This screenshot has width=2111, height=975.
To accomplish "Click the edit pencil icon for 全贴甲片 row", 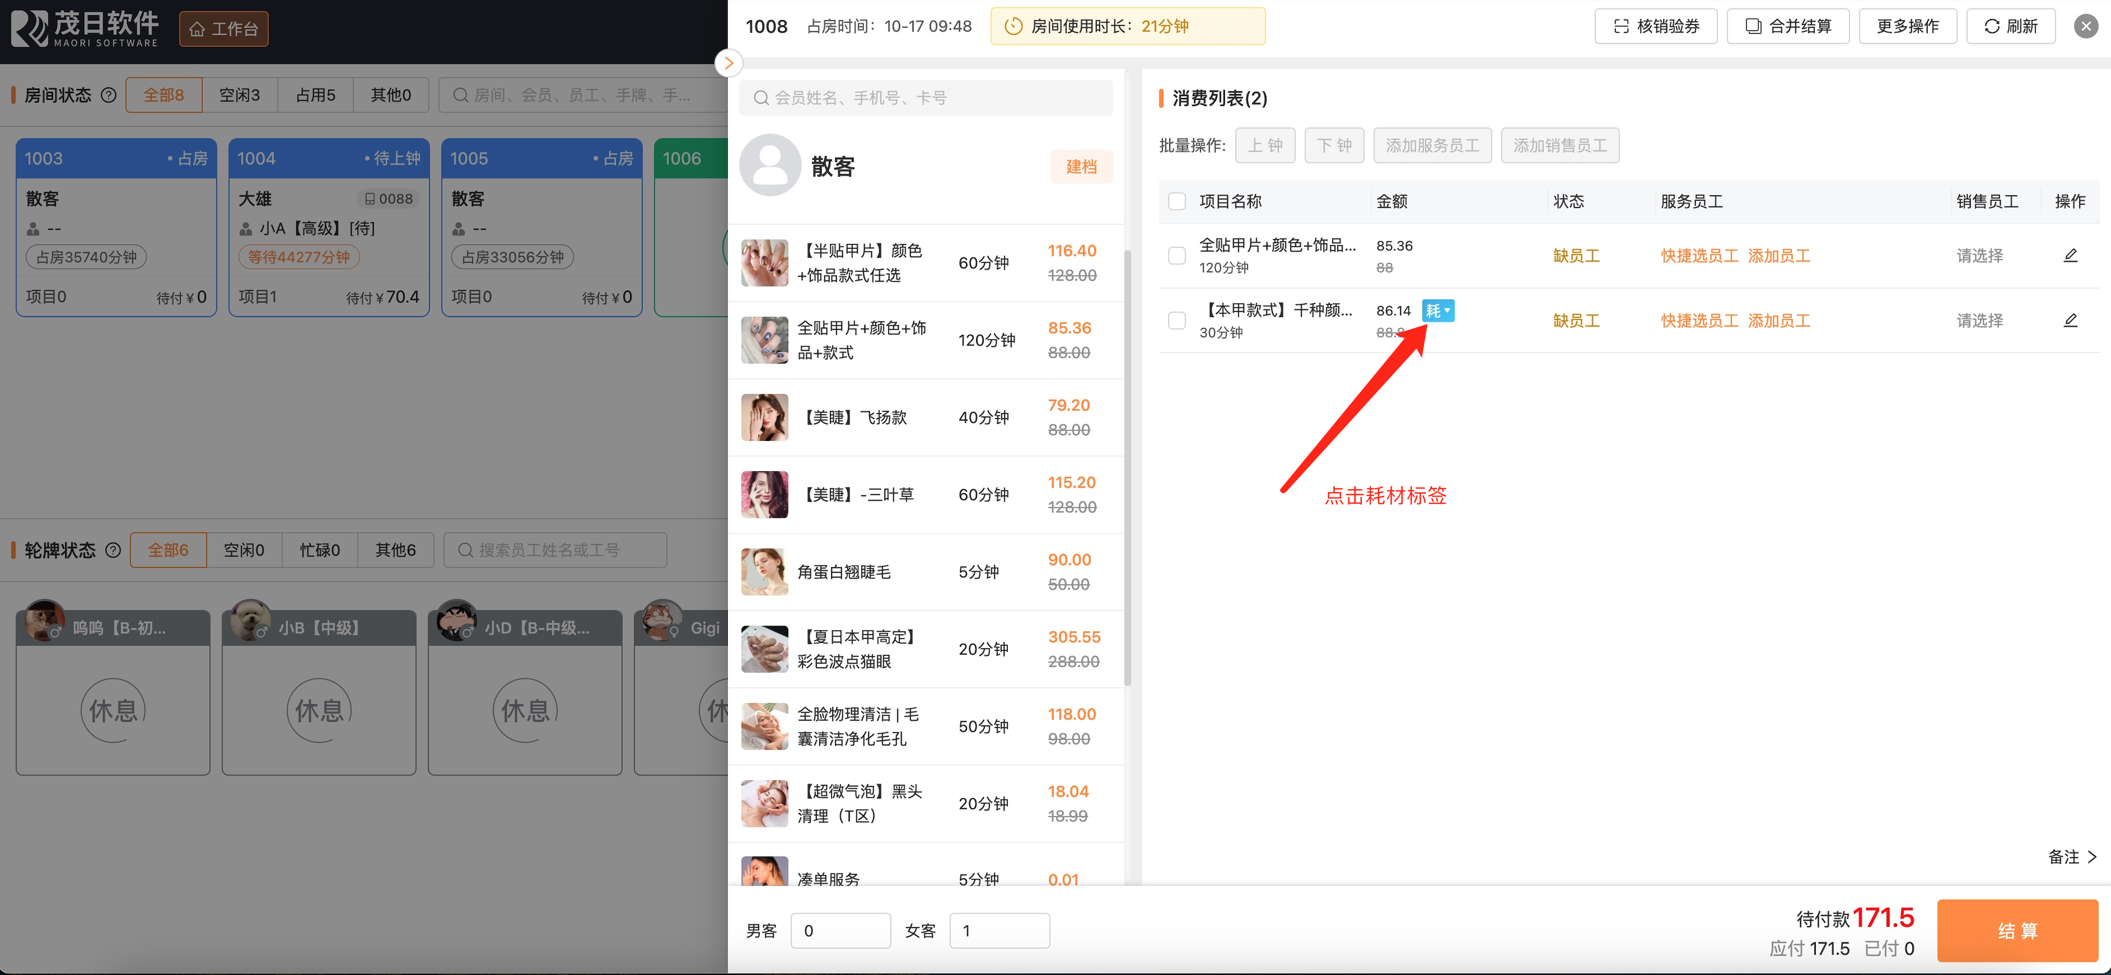I will pos(2070,256).
